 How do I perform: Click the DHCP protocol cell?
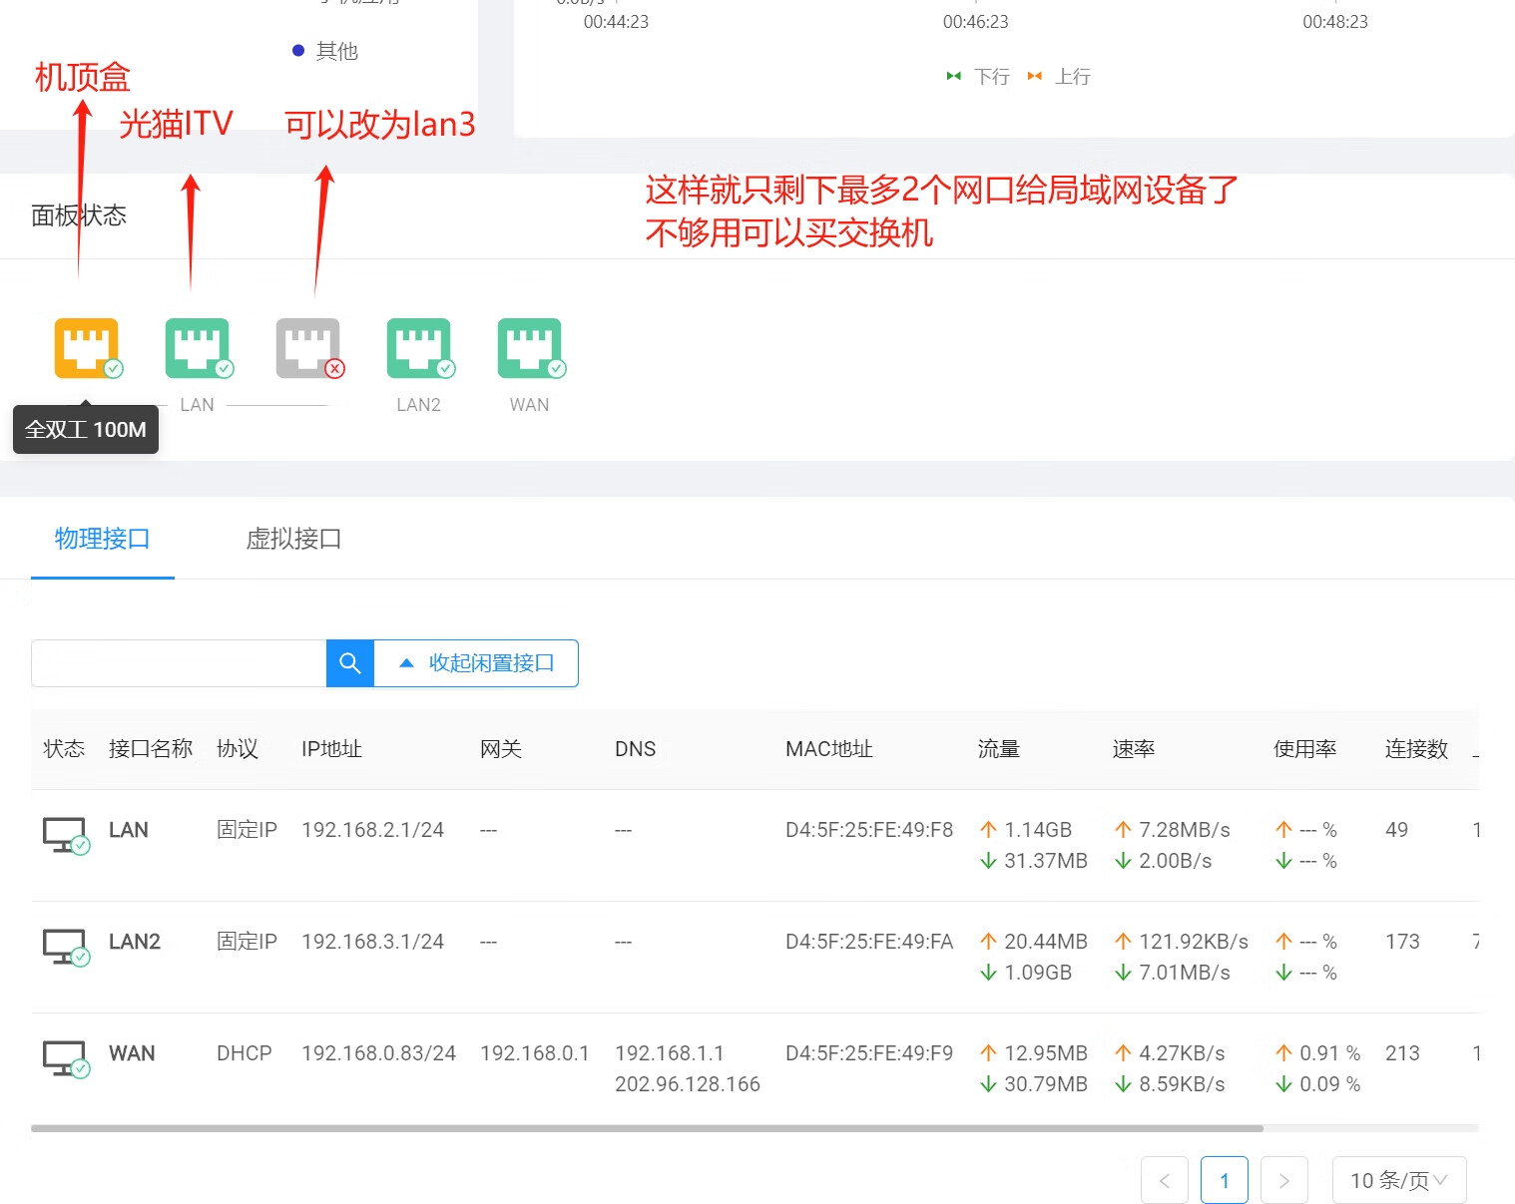(x=245, y=1053)
